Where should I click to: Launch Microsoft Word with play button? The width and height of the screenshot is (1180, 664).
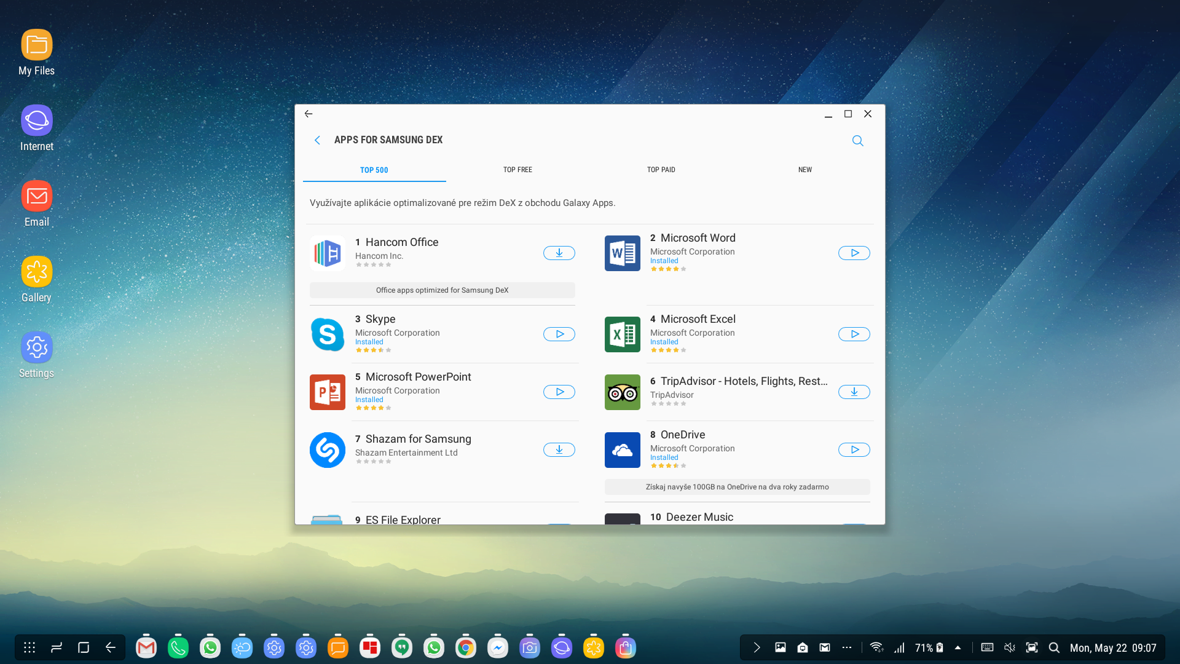(x=854, y=253)
